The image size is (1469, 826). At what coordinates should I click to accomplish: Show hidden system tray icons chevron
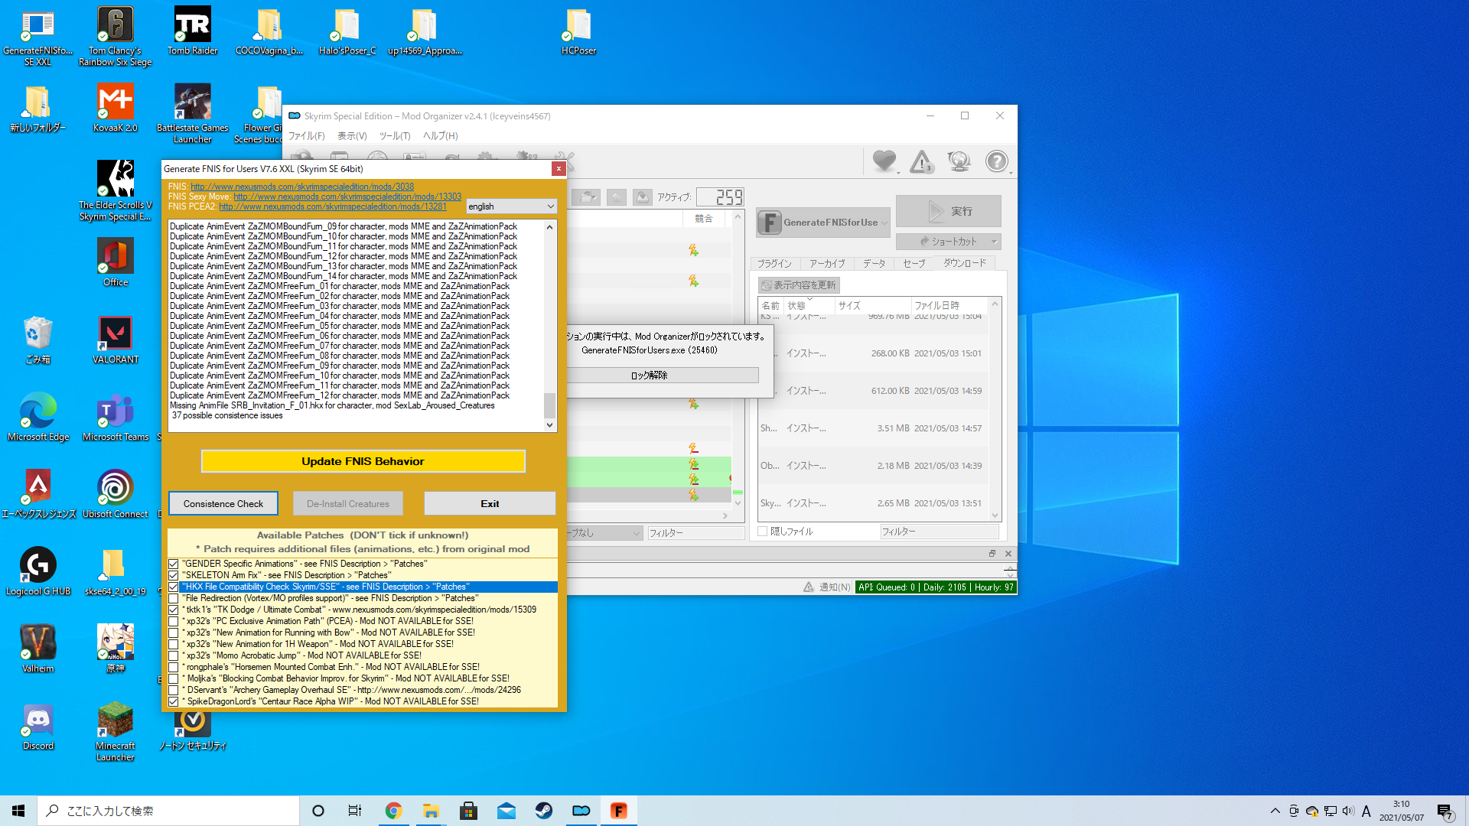(1275, 811)
